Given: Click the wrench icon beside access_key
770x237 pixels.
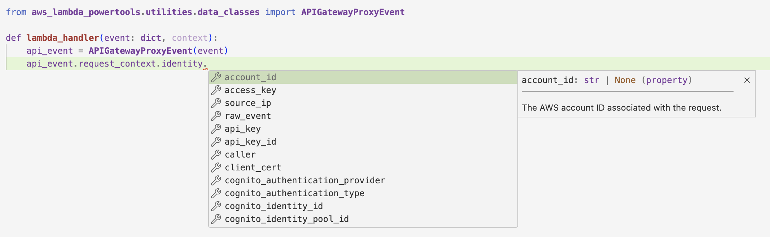Looking at the screenshot, I should 216,90.
